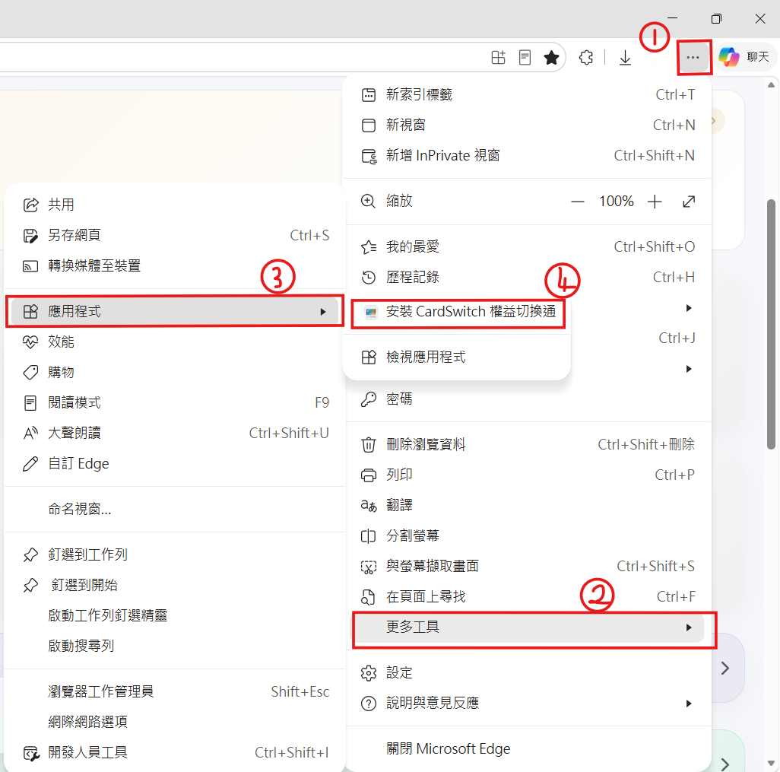Expand Help and feedback submenu
This screenshot has height=772, width=780.
click(x=528, y=704)
